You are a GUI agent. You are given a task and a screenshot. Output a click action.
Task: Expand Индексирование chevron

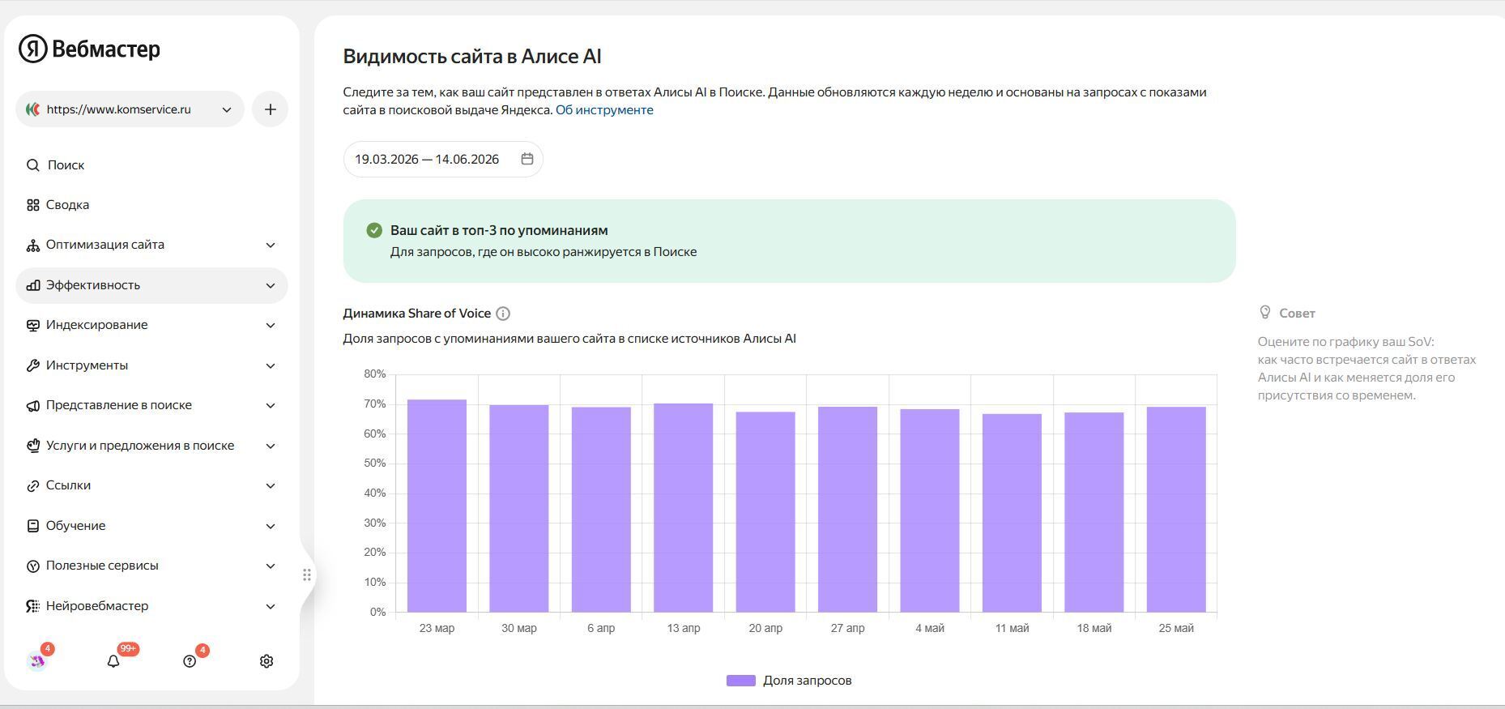click(271, 325)
